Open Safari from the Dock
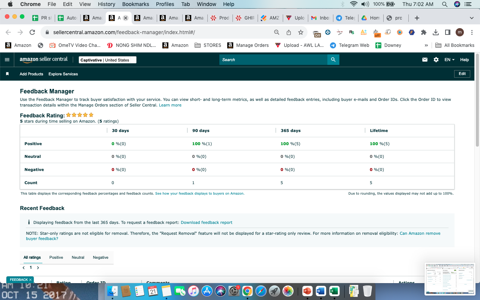 pyautogui.click(x=261, y=291)
